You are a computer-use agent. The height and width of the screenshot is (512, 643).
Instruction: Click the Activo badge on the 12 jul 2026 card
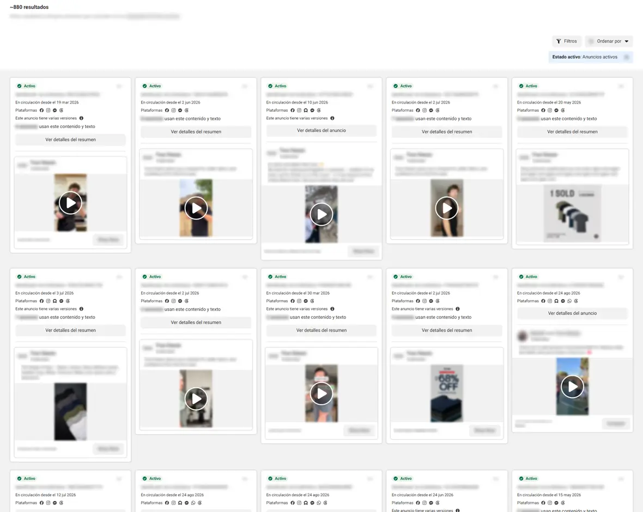[26, 478]
